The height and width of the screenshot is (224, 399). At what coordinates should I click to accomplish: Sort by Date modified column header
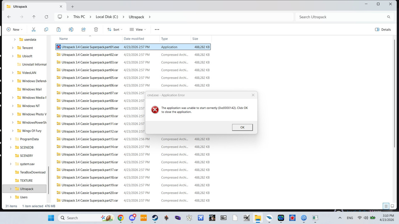click(x=141, y=39)
